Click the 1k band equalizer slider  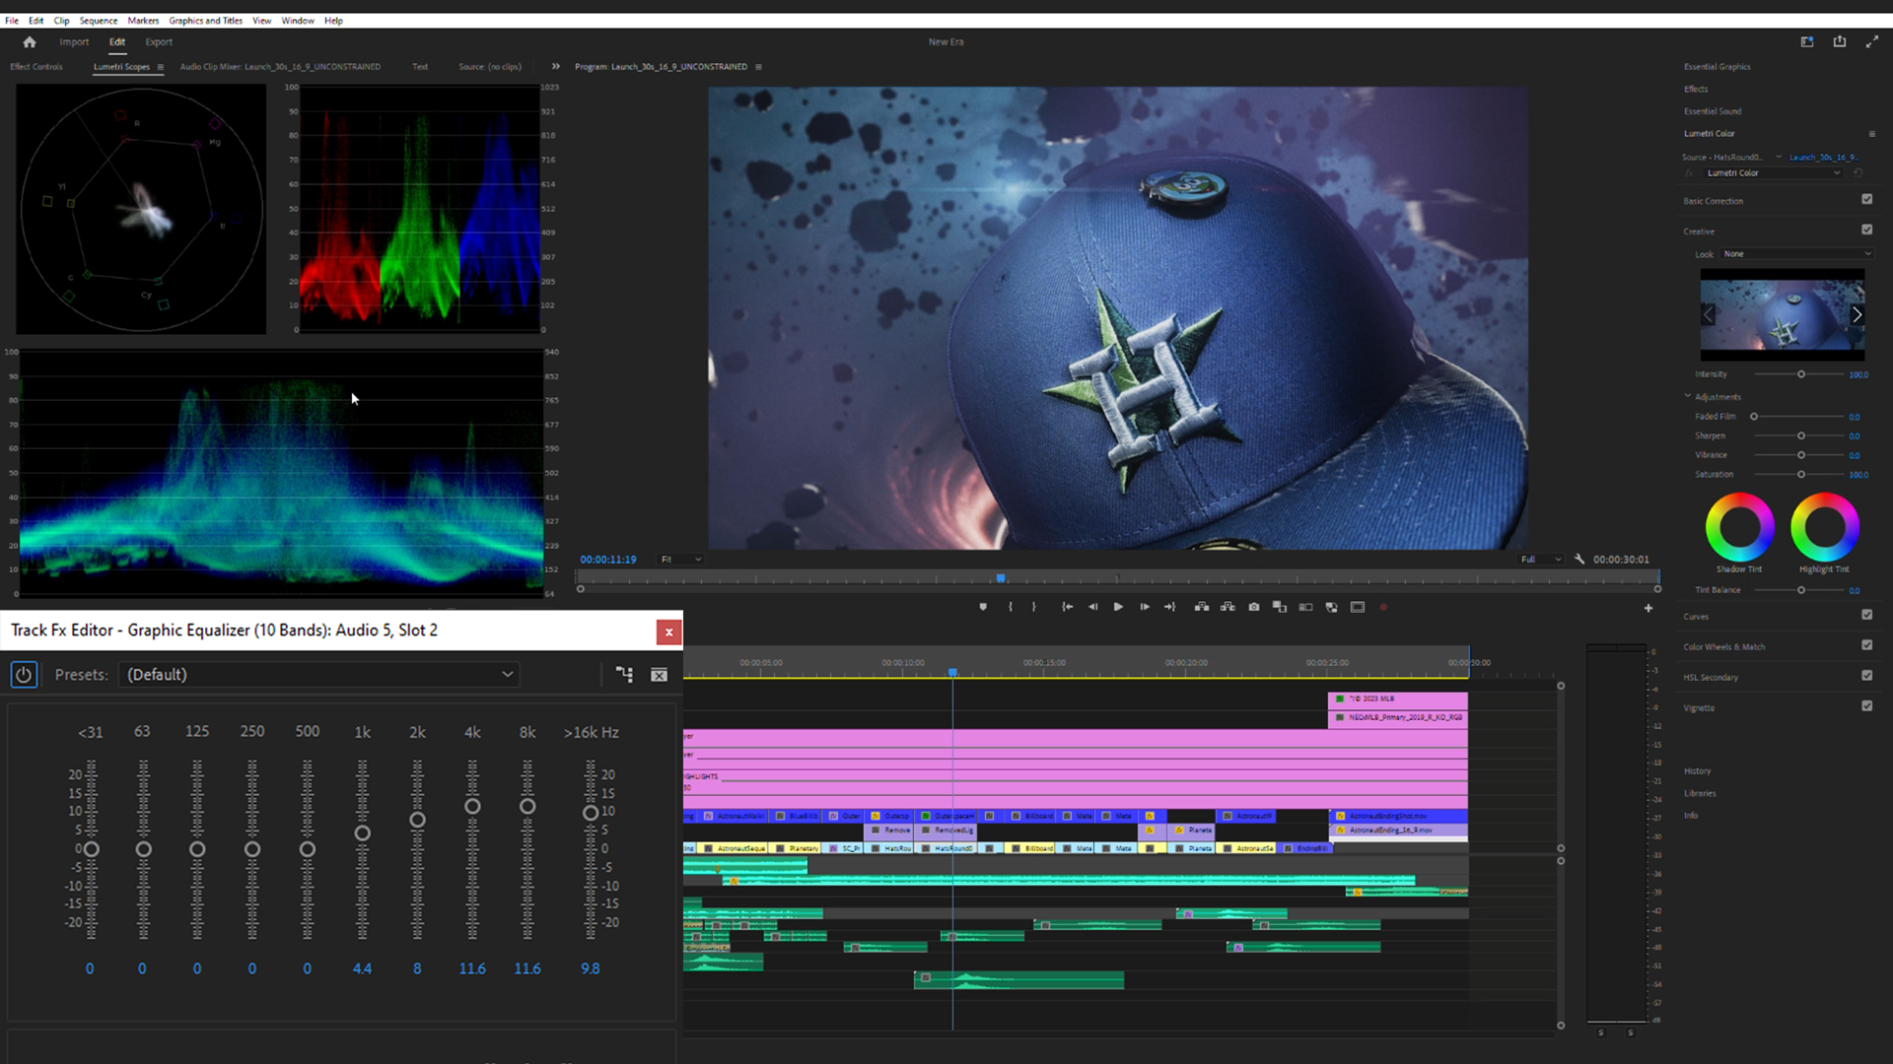(x=363, y=833)
